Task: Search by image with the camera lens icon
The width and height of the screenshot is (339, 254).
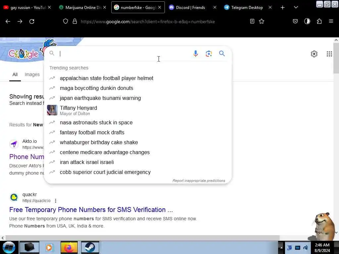Action: (209, 54)
